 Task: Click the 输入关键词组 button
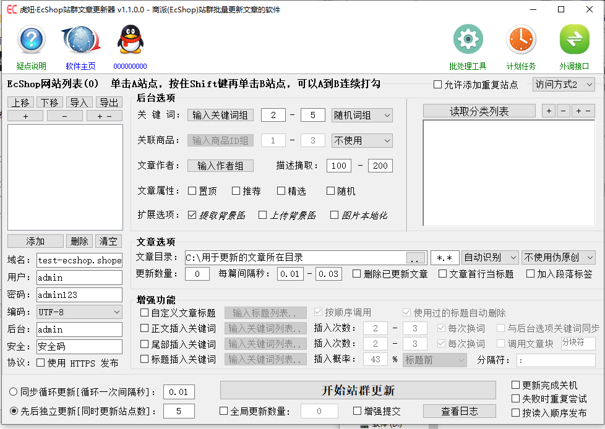click(x=220, y=115)
